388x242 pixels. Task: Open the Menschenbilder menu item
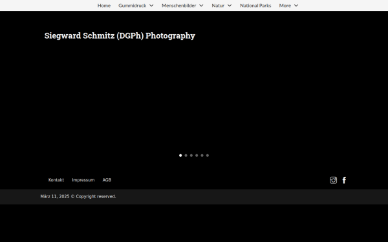coord(178,5)
